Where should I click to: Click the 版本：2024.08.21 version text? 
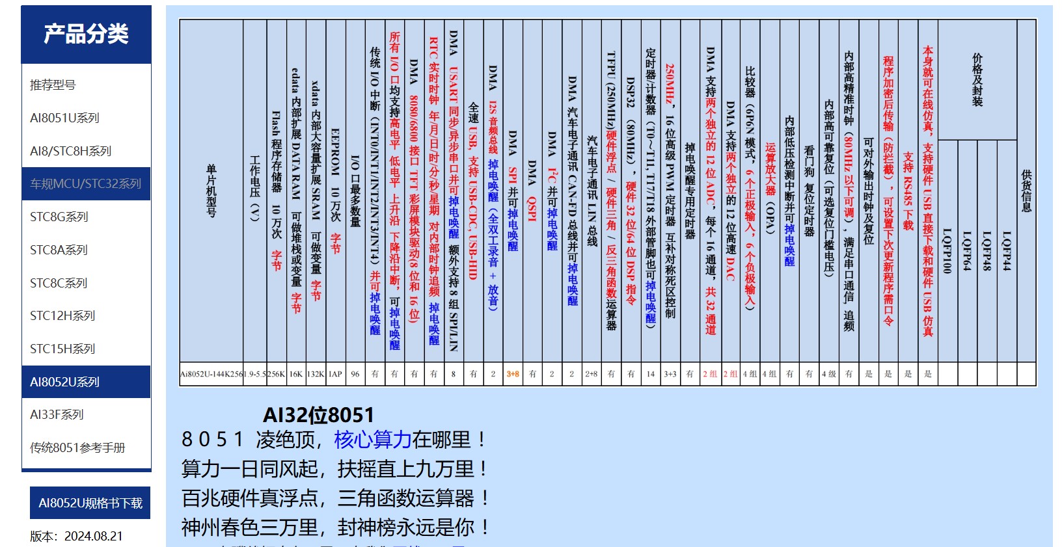pos(76,537)
